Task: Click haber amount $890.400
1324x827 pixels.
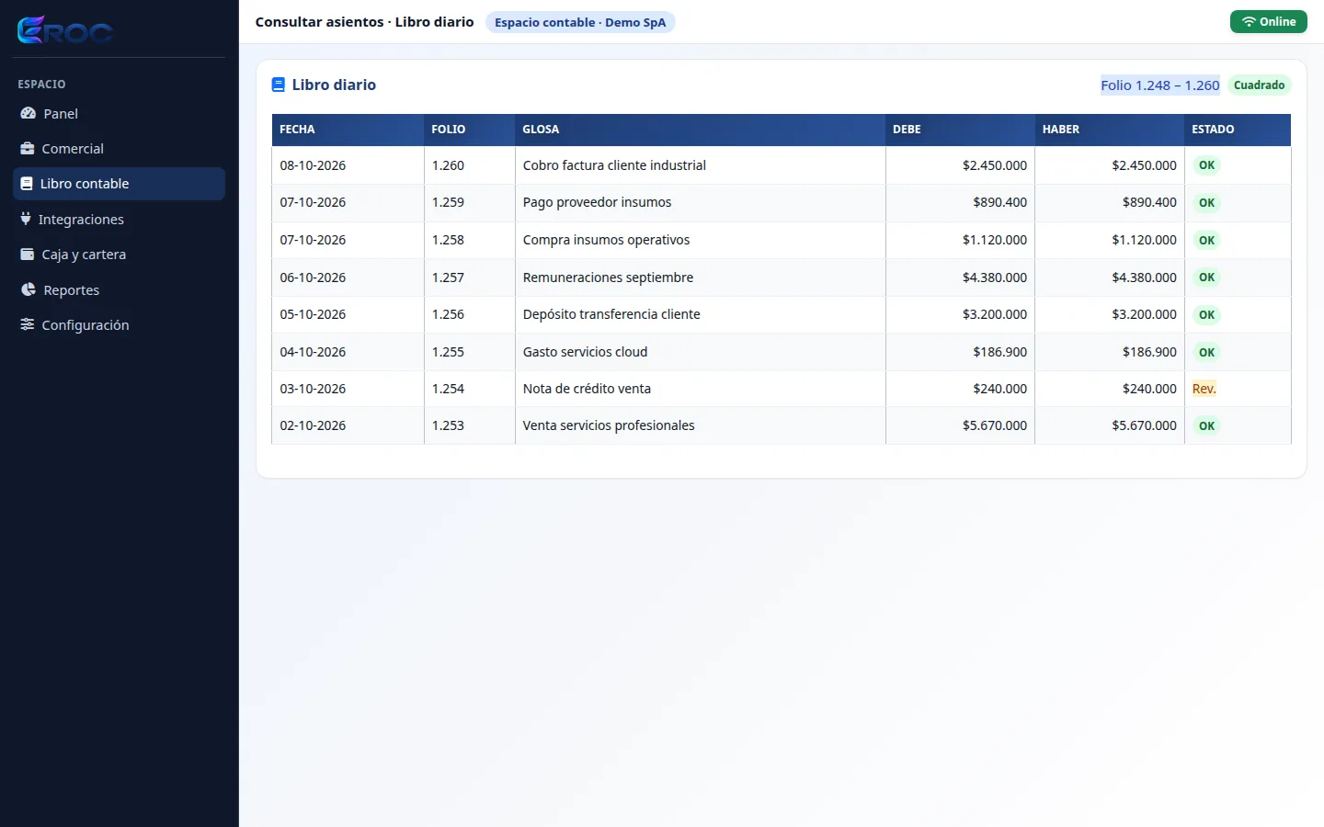Action: 1149,202
